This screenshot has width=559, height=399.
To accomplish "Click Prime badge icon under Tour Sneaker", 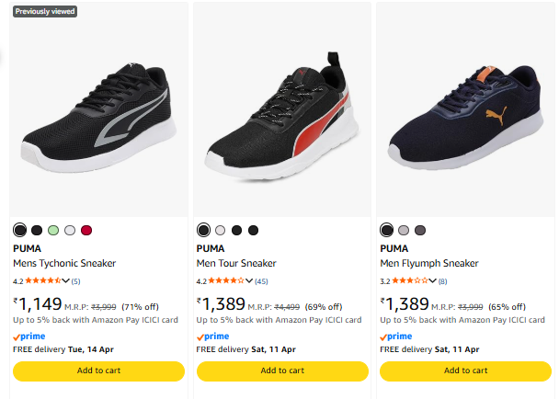I will 212,336.
